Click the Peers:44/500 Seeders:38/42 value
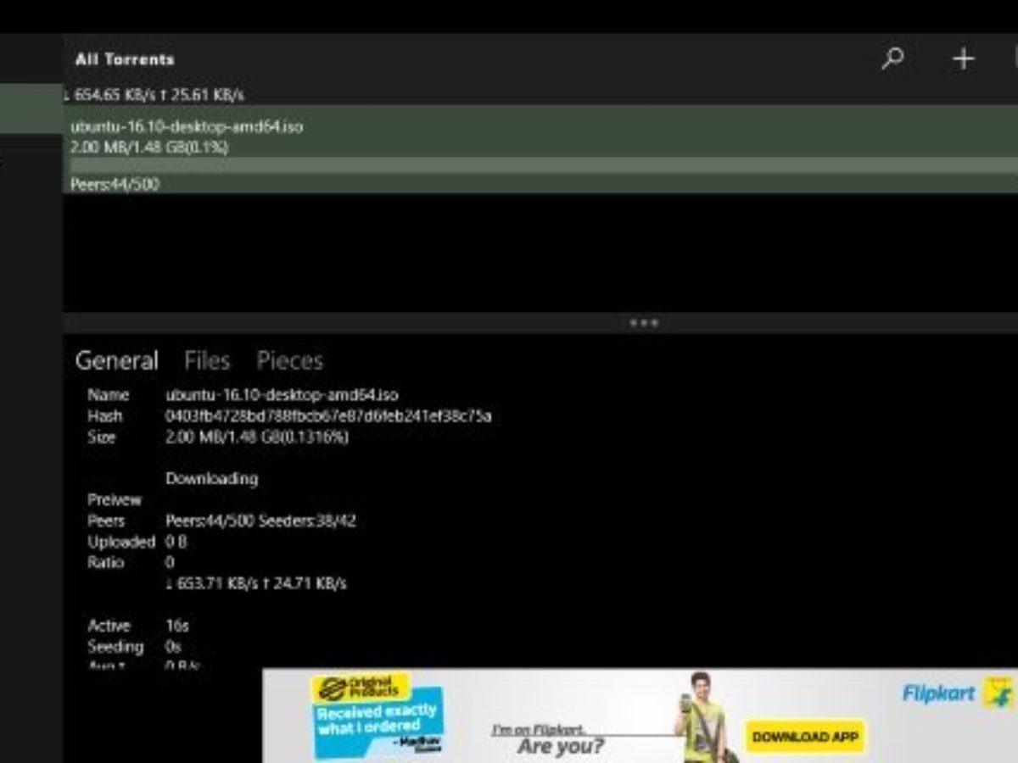The width and height of the screenshot is (1018, 763). [x=260, y=521]
